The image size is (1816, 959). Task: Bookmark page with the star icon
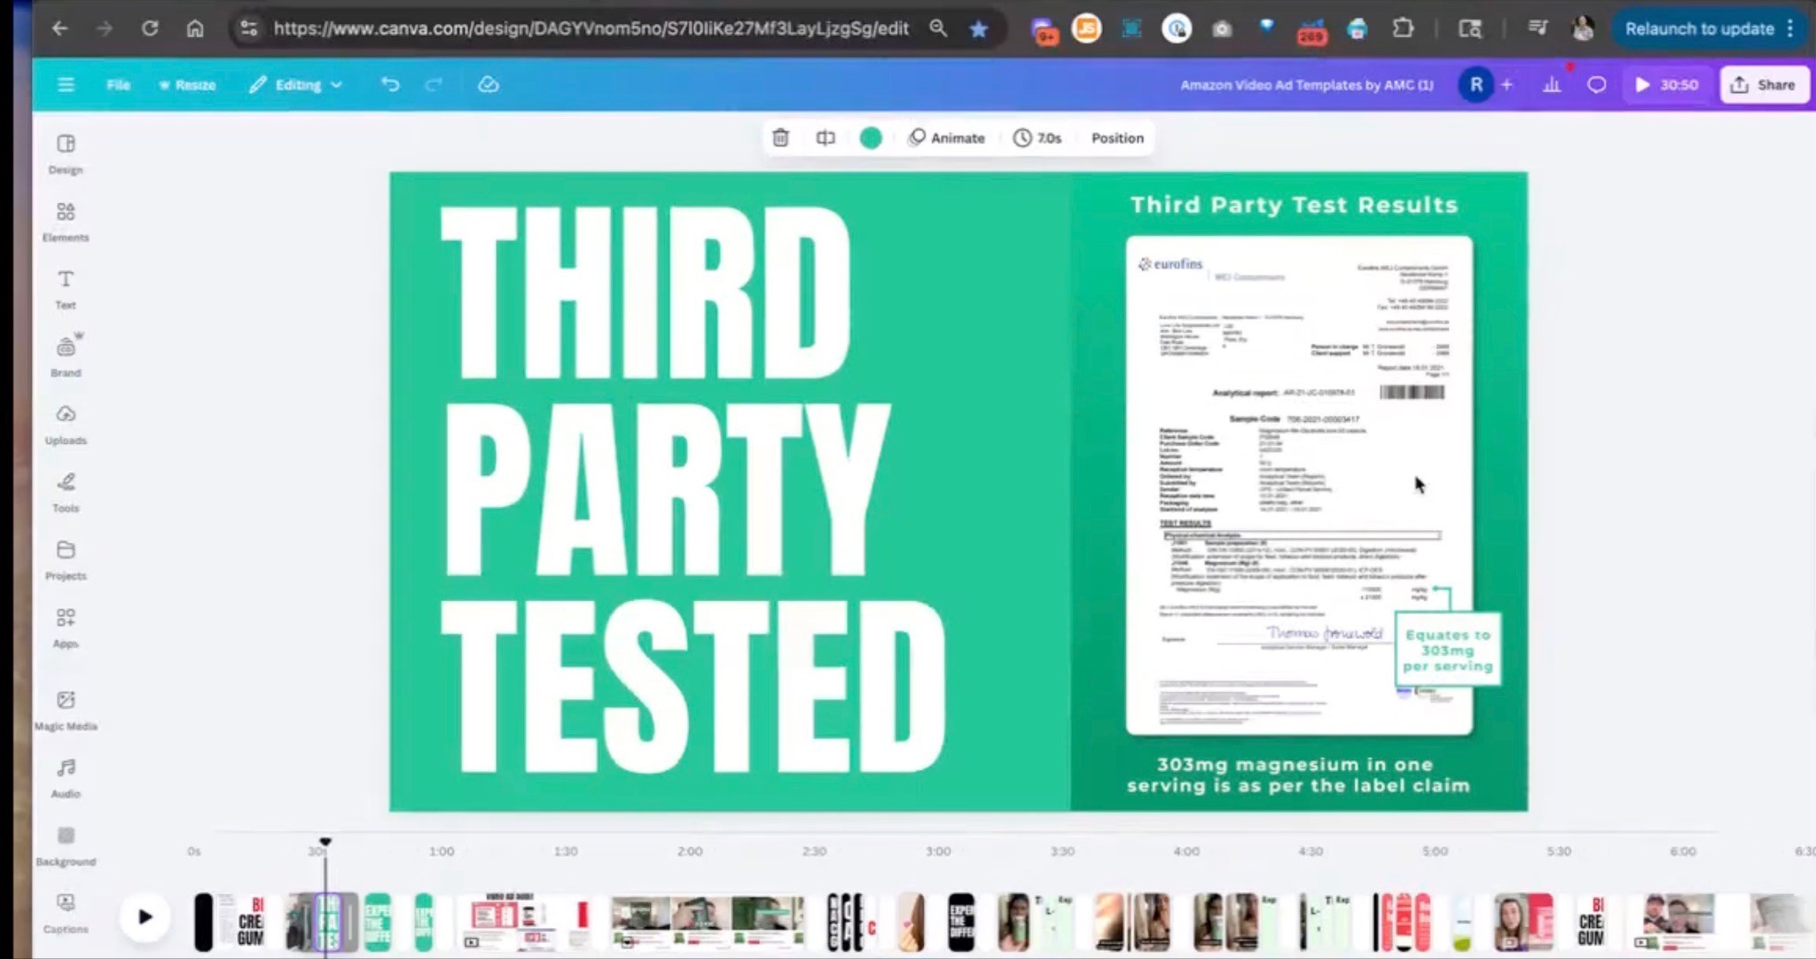[x=978, y=28]
